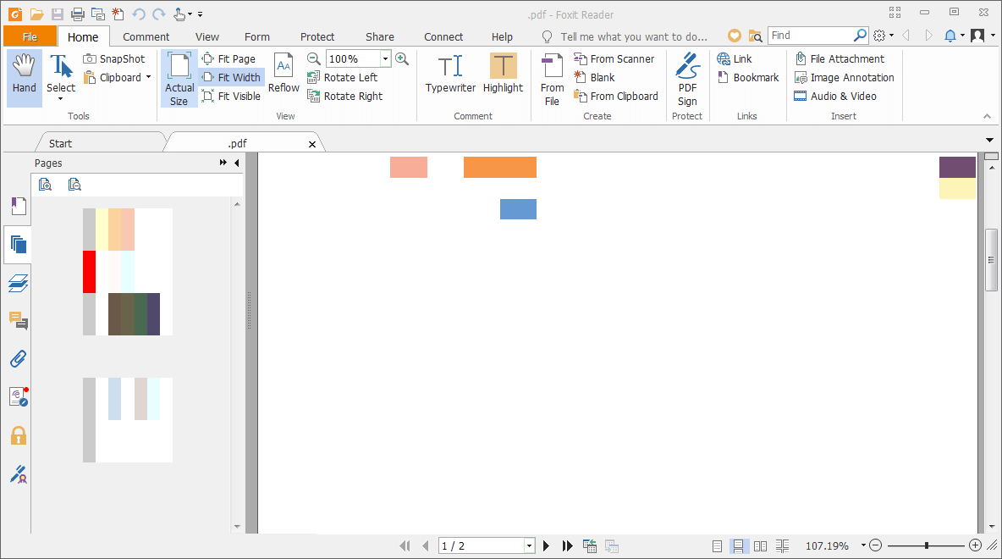Switch to Continuous page mode
The height and width of the screenshot is (559, 1002).
pyautogui.click(x=738, y=545)
